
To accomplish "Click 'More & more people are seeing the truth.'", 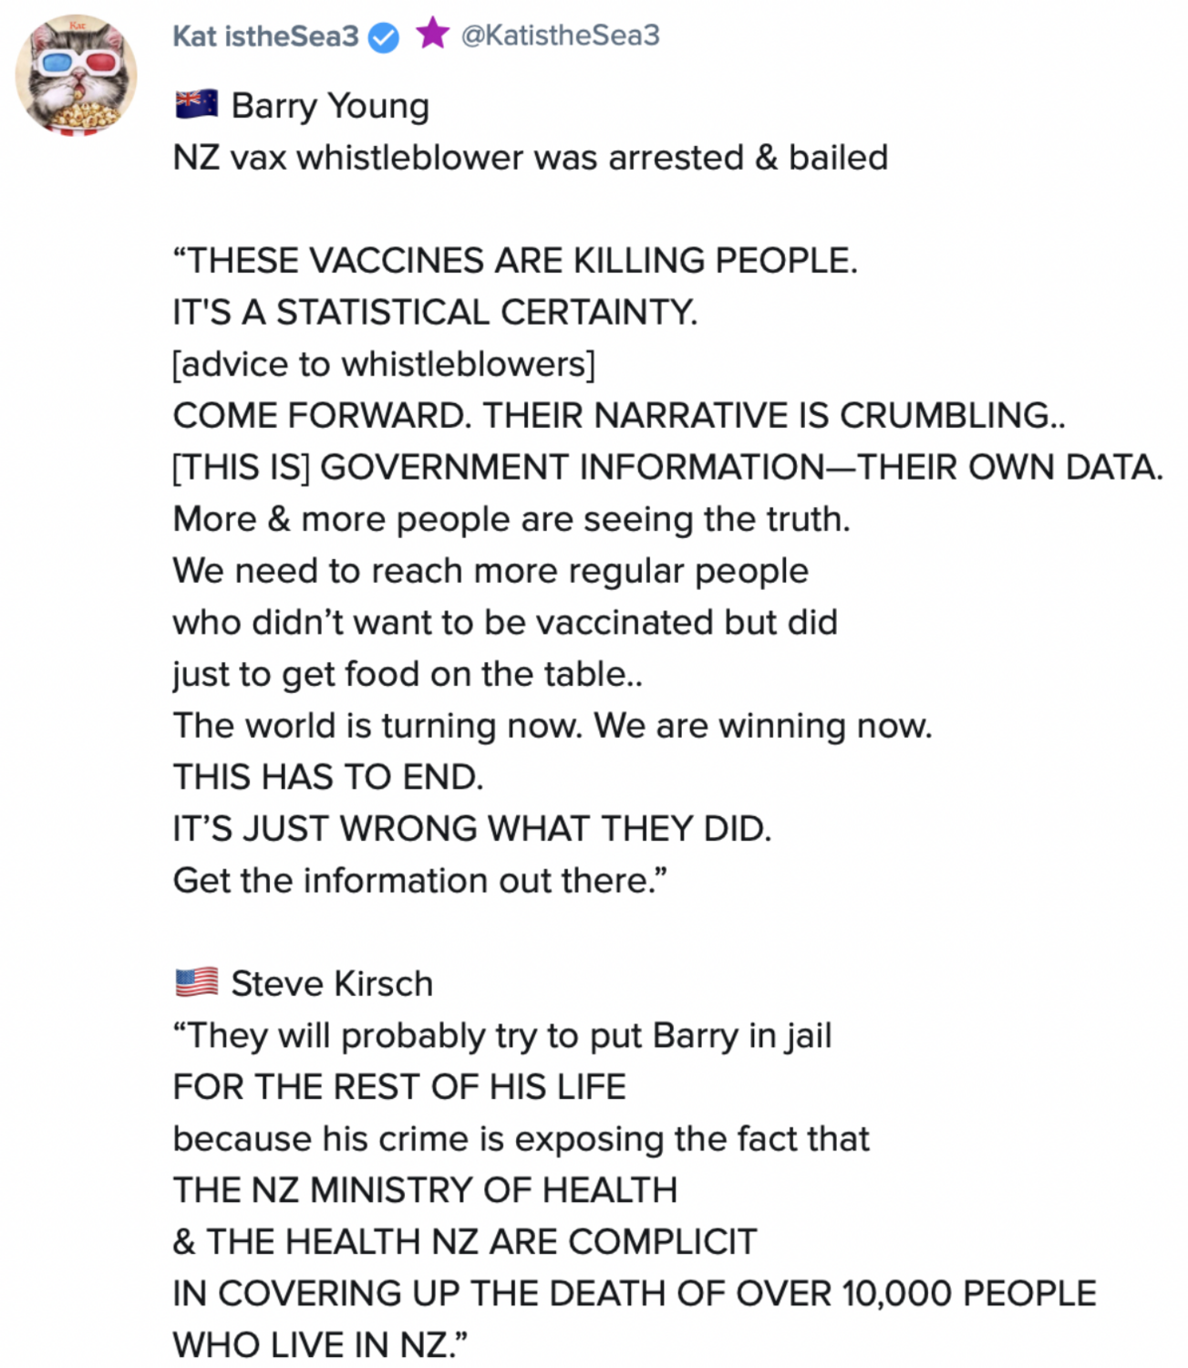I will point(511,519).
